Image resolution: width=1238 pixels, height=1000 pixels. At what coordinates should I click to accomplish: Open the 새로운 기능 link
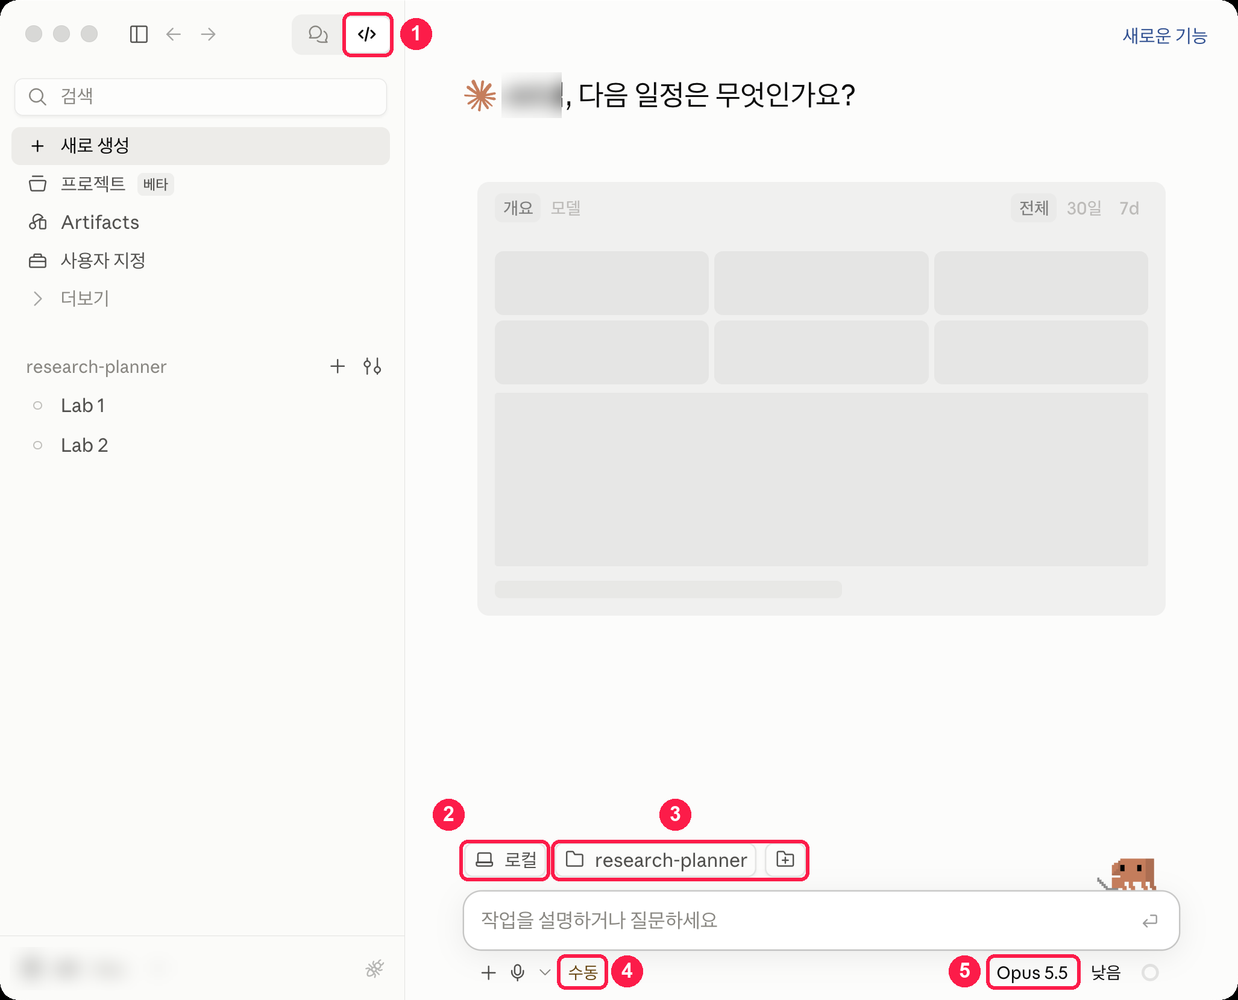point(1164,36)
